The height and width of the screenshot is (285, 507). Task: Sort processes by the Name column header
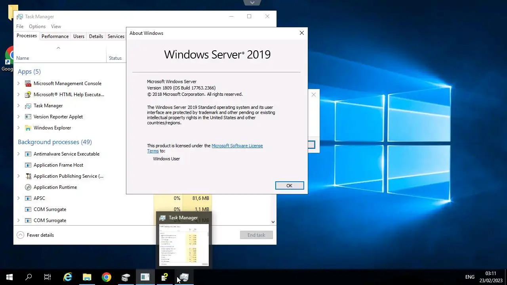(23, 58)
